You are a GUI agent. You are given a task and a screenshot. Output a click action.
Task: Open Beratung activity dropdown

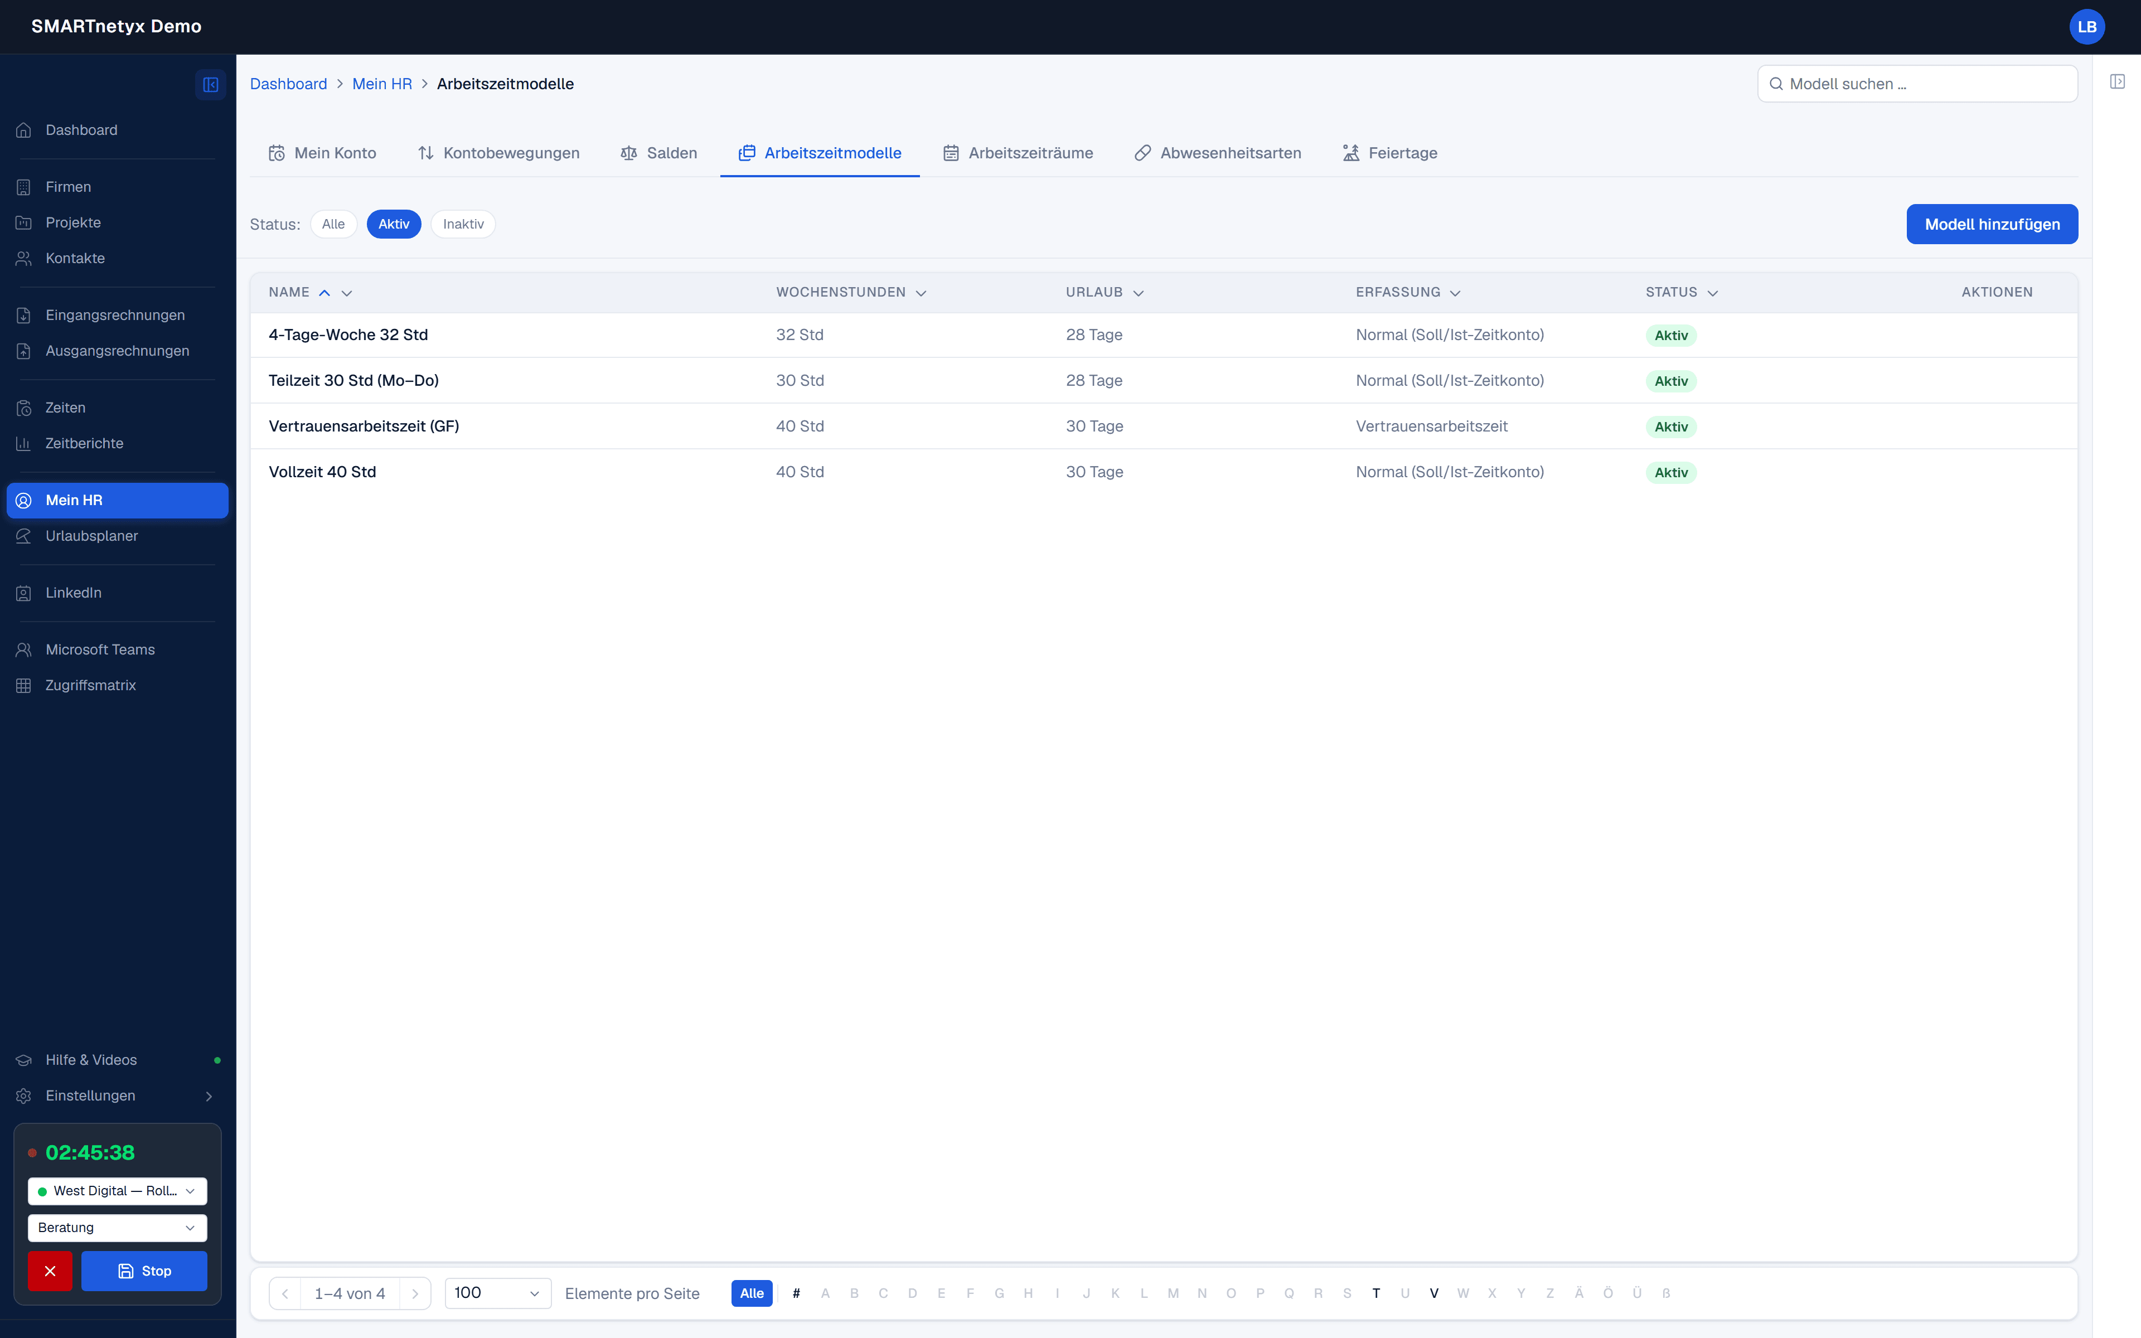pyautogui.click(x=118, y=1228)
